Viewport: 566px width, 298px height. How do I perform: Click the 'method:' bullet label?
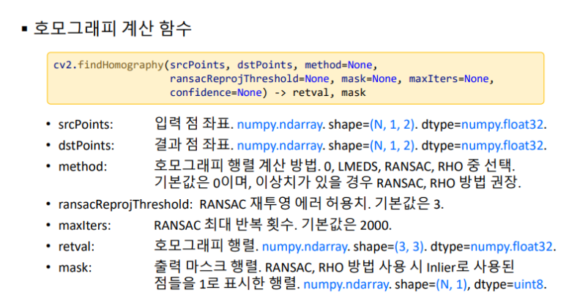pyautogui.click(x=83, y=166)
